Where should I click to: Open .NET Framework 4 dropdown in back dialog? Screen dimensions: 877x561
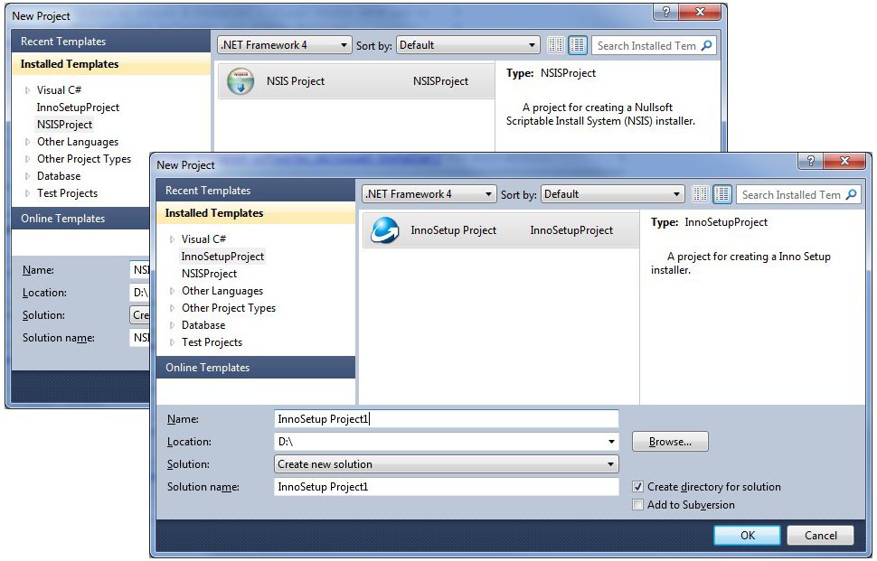284,45
